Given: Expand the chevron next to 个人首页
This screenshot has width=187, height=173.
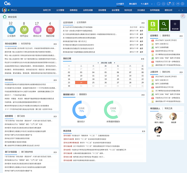Looking at the screenshot, I should [152, 4].
